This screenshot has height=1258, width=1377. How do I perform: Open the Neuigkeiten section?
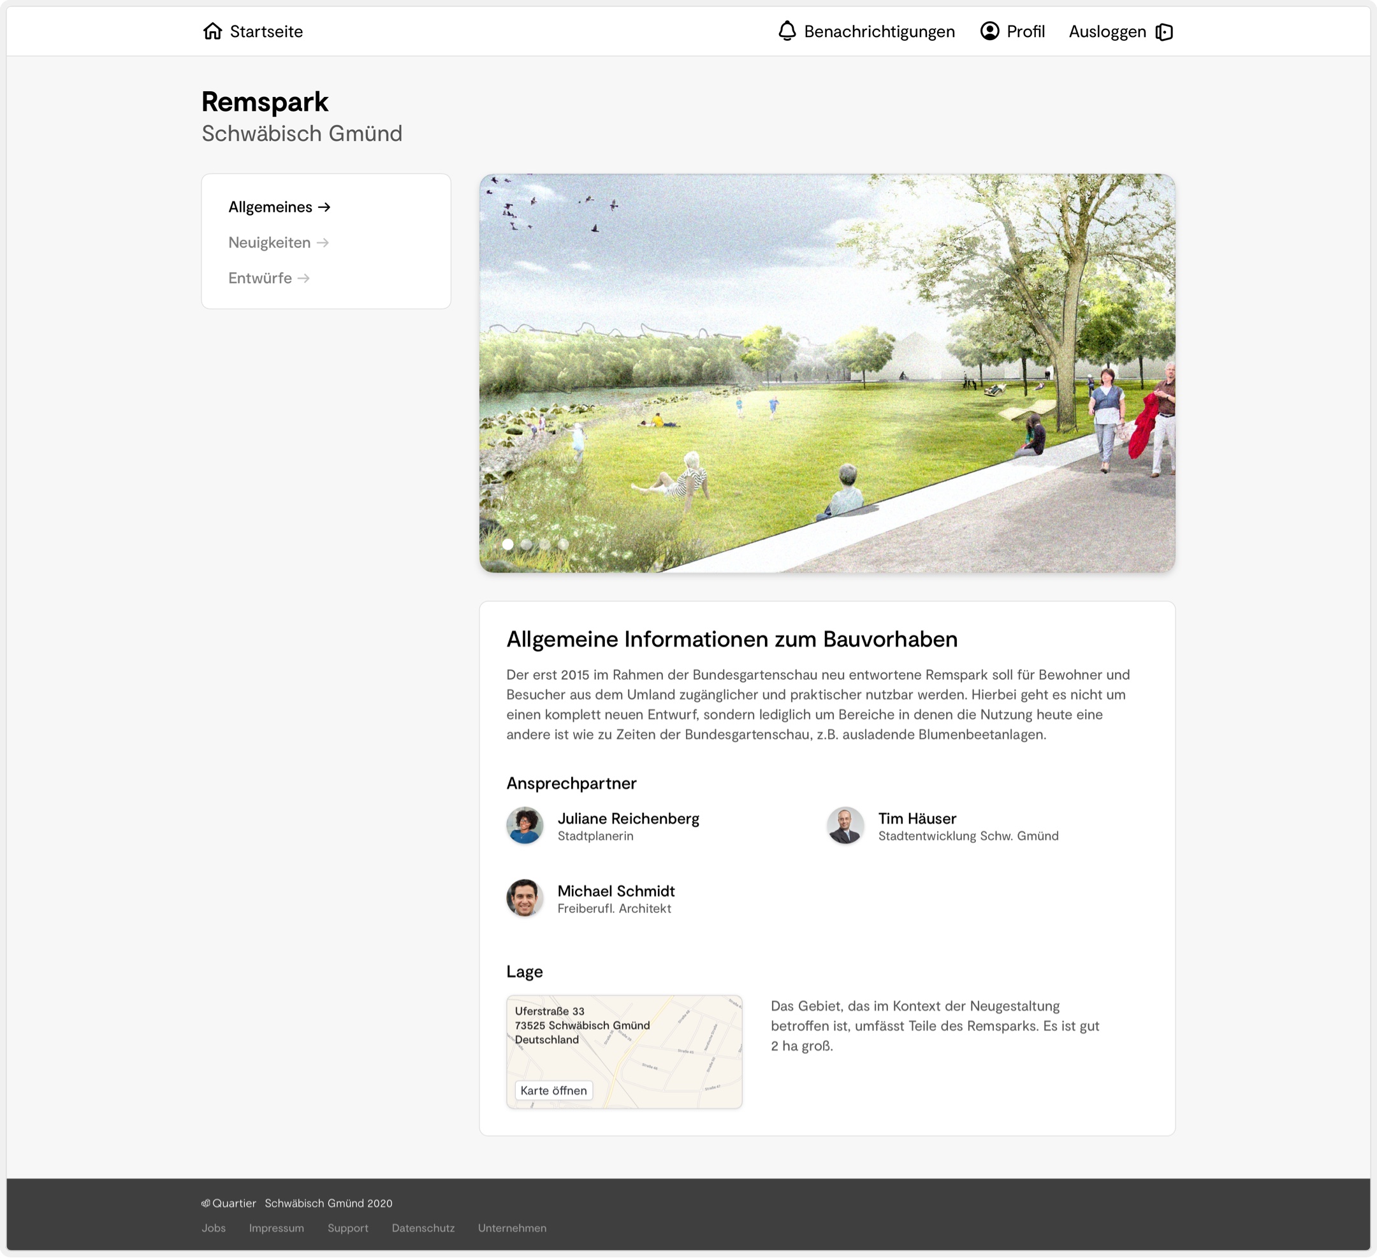point(269,242)
